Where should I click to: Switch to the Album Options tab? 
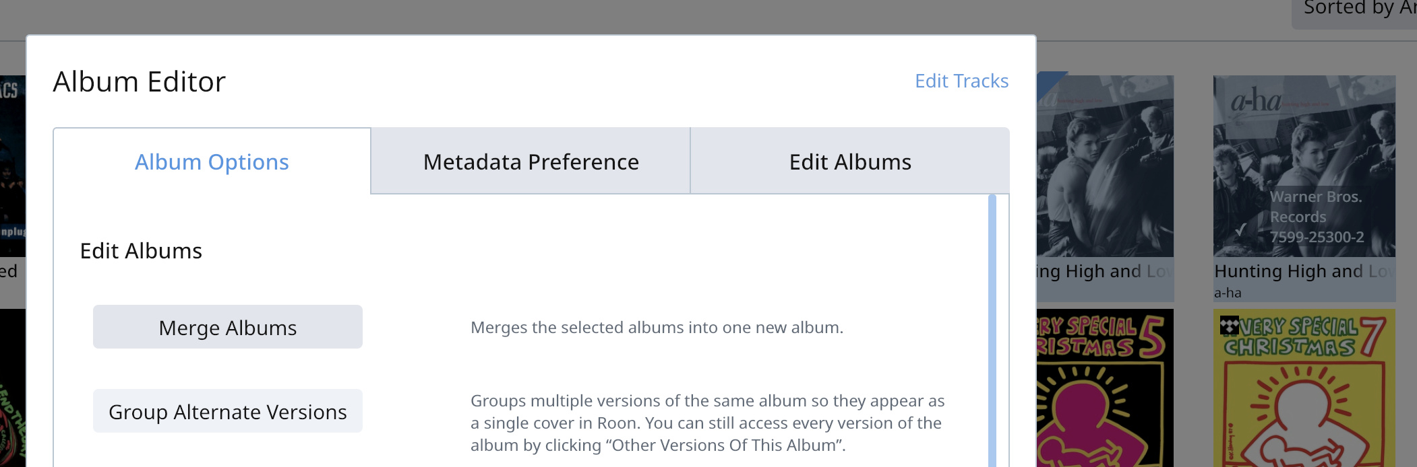point(212,161)
